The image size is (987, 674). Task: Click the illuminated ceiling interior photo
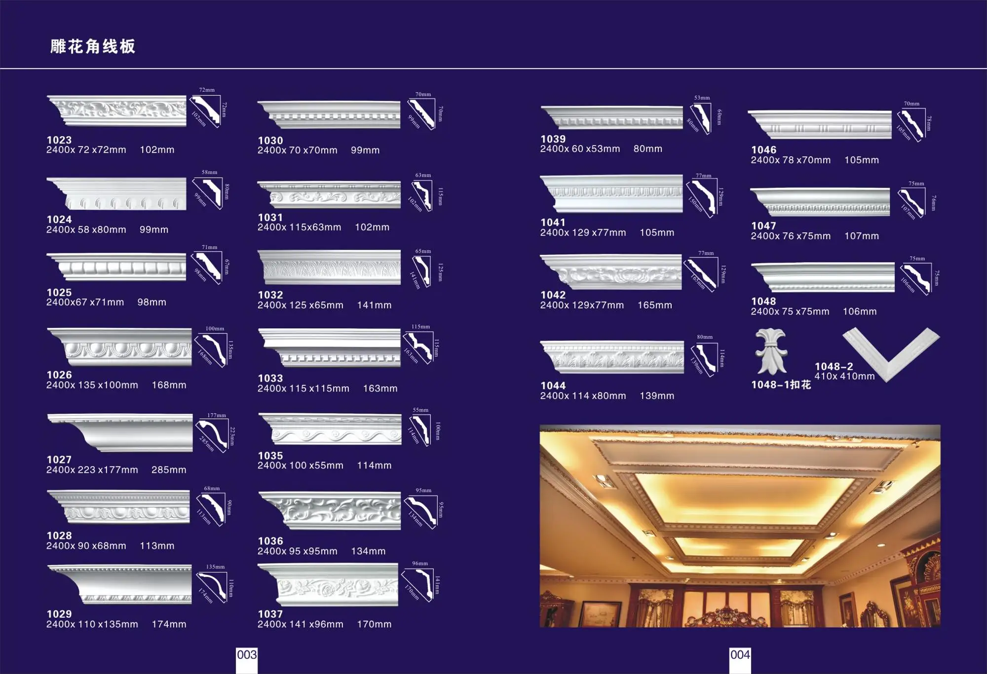[x=739, y=526]
